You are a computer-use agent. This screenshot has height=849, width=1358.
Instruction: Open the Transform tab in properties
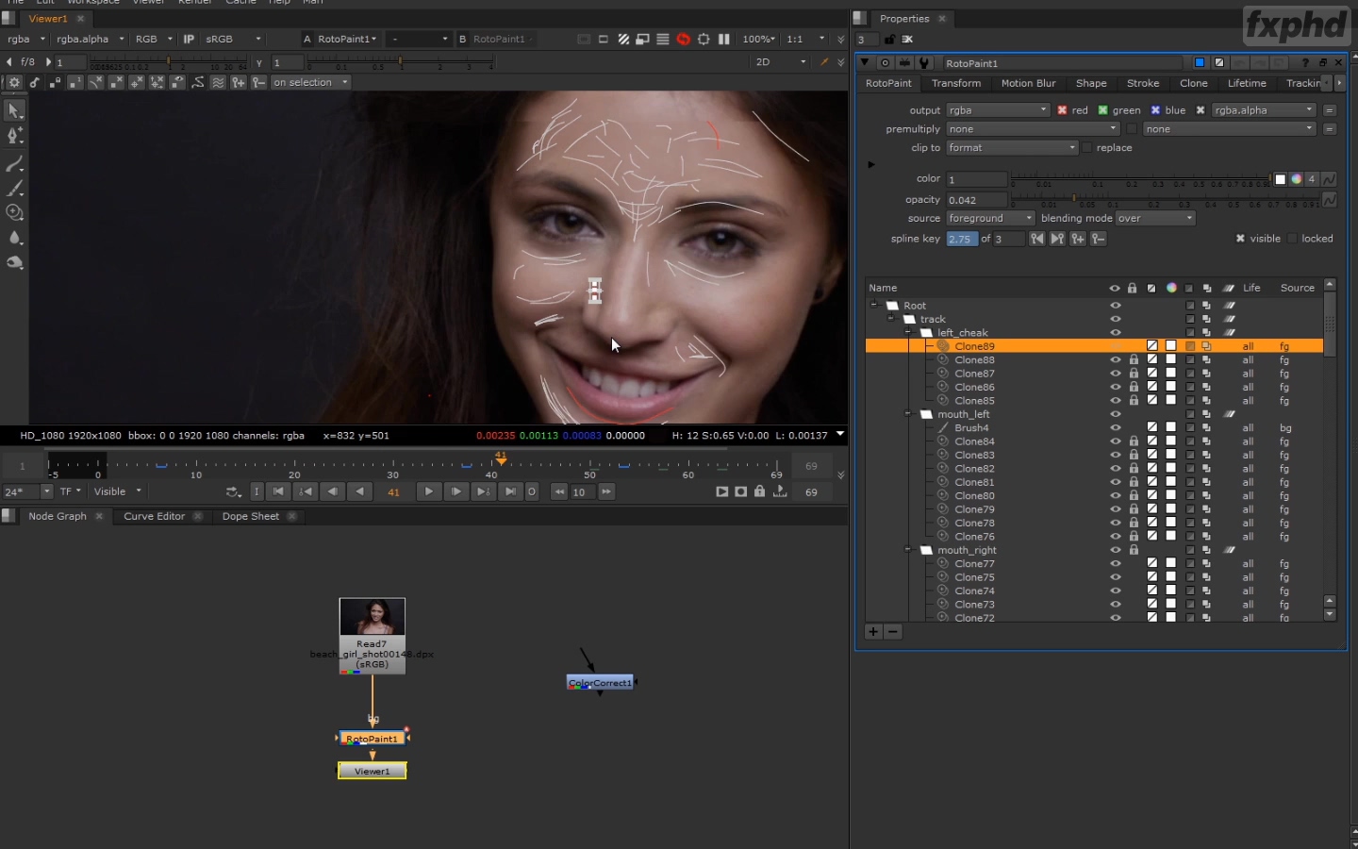click(956, 83)
